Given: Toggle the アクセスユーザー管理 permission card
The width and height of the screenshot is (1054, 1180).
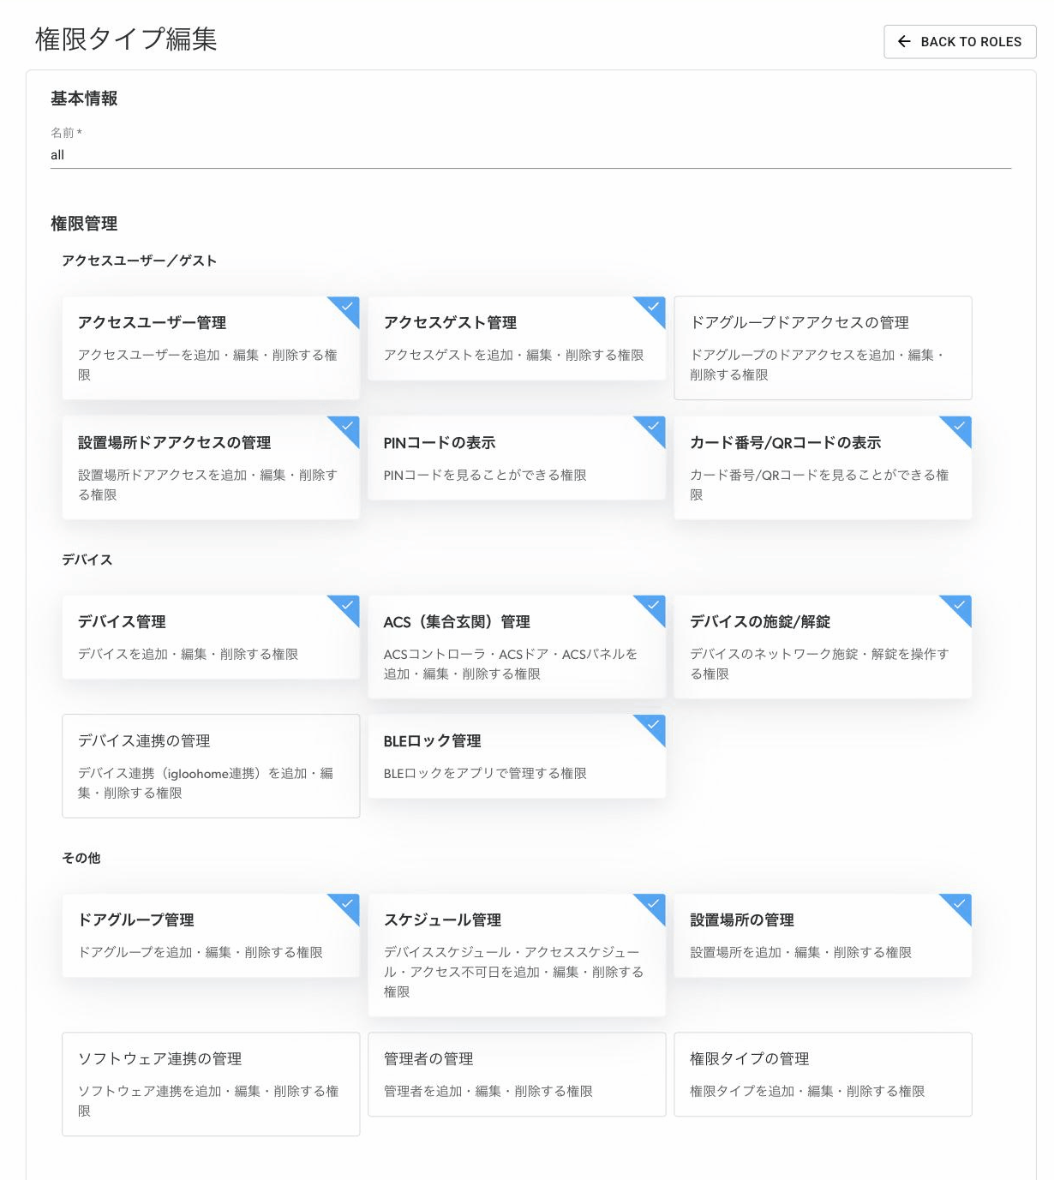Looking at the screenshot, I should (x=211, y=348).
